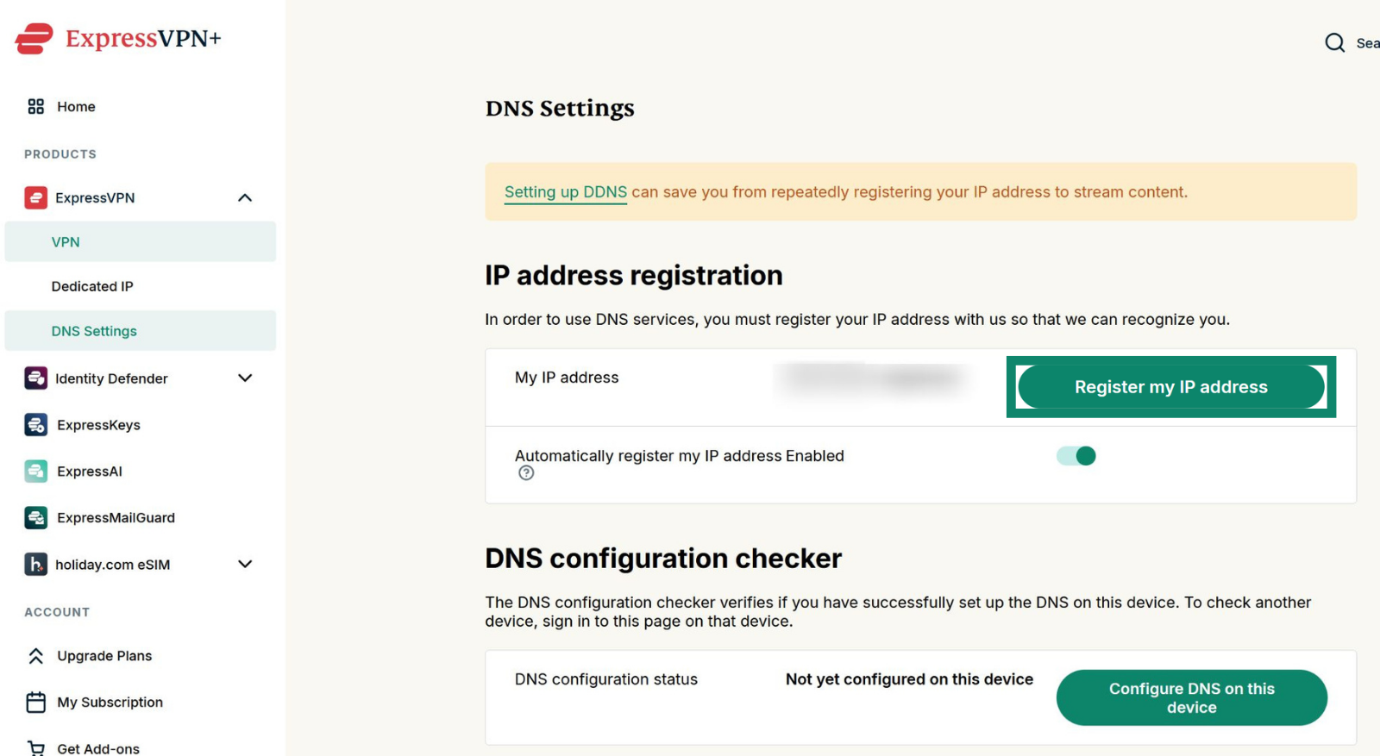Click Register my IP address button
Viewport: 1380px width, 756px height.
[1171, 387]
